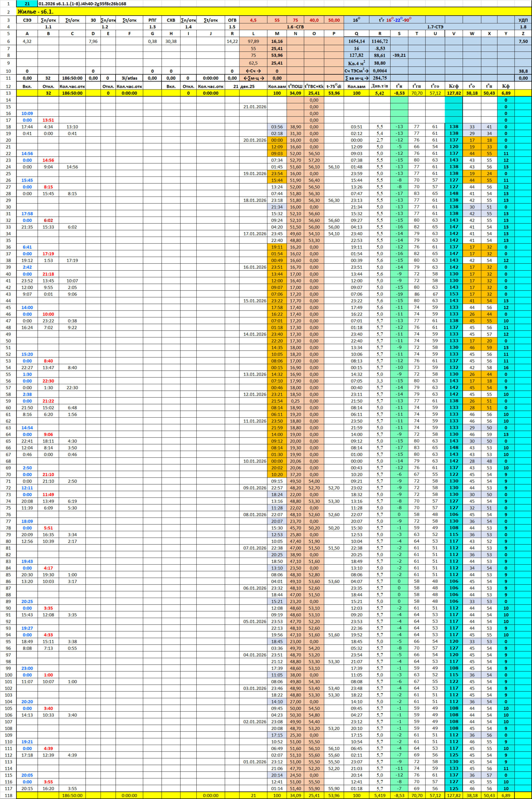Select the '3i/atlas' cell

click(x=129, y=78)
